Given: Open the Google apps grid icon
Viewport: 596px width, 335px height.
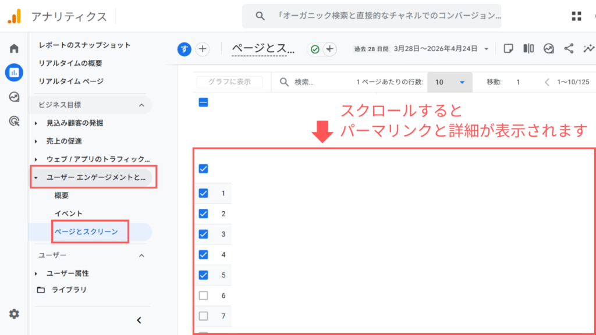Looking at the screenshot, I should [x=576, y=16].
